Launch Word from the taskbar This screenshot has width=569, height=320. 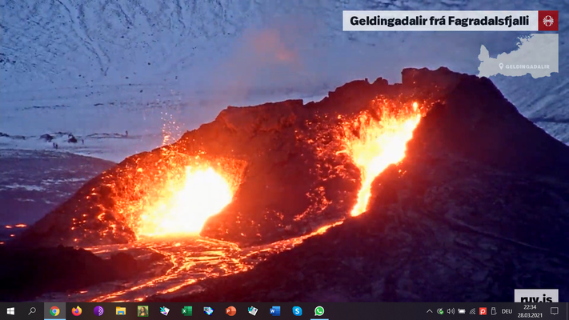pyautogui.click(x=275, y=311)
